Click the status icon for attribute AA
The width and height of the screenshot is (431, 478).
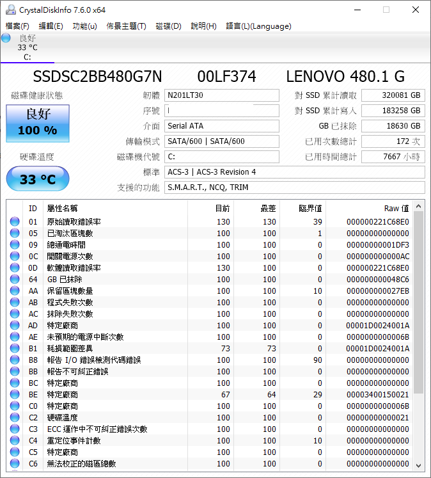click(15, 291)
